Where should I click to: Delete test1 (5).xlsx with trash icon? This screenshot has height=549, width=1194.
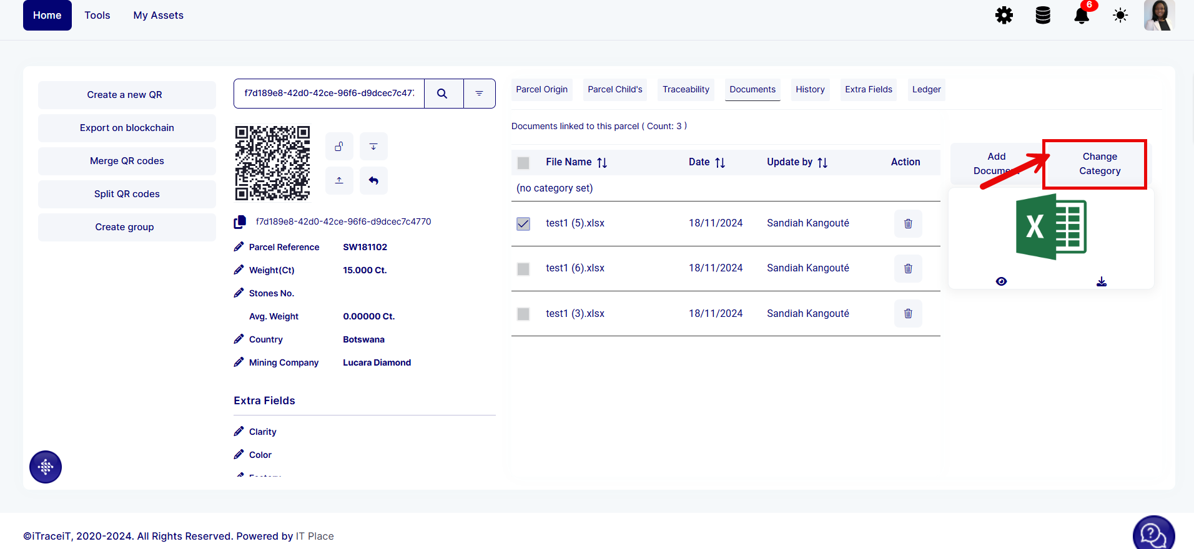(908, 223)
